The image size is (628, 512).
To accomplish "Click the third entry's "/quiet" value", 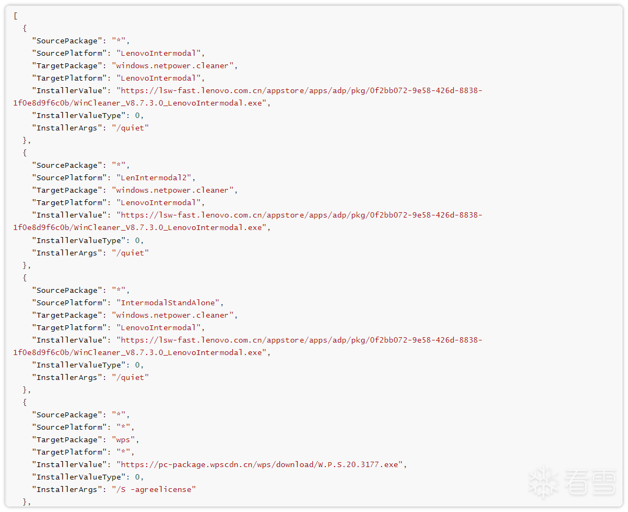I will [x=130, y=377].
